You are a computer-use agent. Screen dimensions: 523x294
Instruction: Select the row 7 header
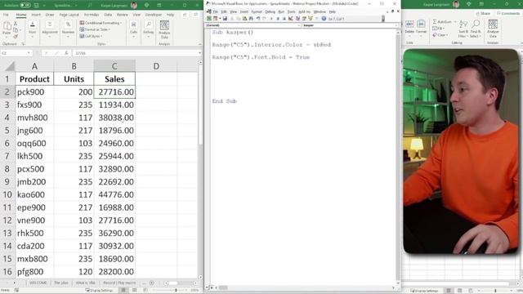click(x=7, y=156)
